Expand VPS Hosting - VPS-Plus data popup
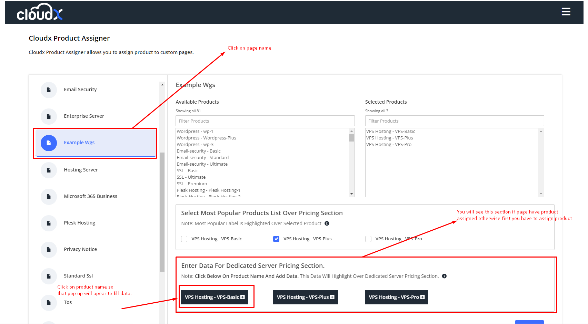Screen dimensions: 588x324 pos(305,297)
